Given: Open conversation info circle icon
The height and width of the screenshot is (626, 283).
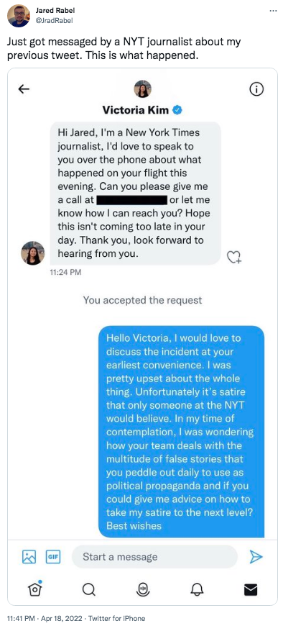Looking at the screenshot, I should pyautogui.click(x=256, y=90).
